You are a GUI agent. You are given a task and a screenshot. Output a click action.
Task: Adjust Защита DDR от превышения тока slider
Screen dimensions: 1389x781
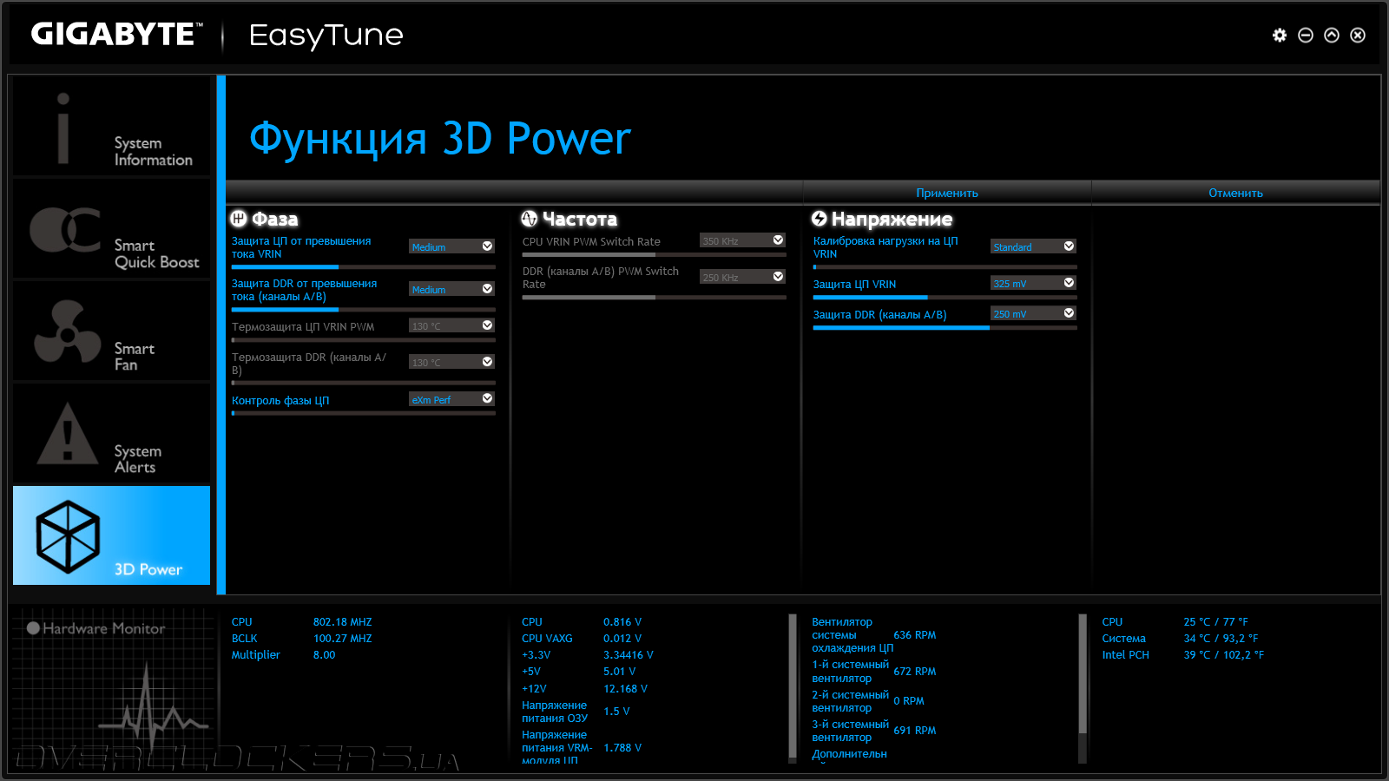click(x=364, y=309)
